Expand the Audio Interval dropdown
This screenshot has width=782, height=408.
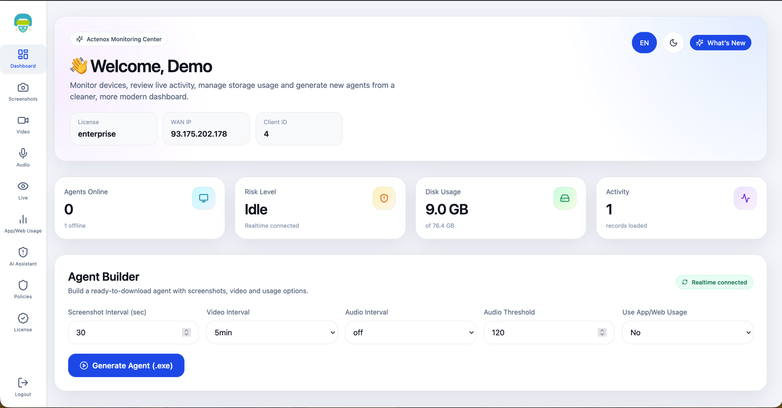[x=410, y=333]
